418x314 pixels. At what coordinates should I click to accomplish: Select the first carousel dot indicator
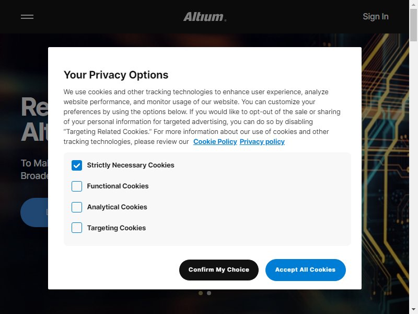click(201, 293)
